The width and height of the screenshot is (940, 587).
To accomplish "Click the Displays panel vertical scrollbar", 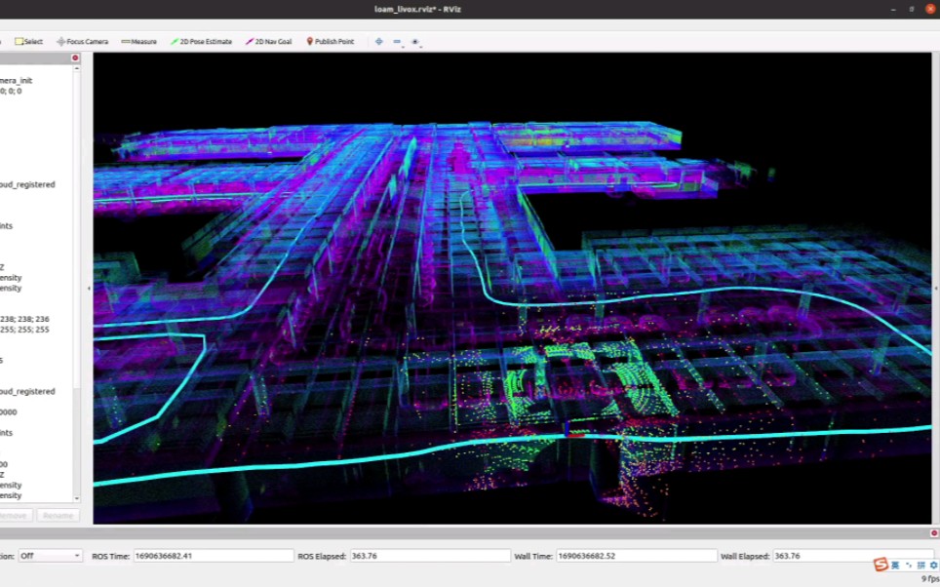I will (x=77, y=244).
